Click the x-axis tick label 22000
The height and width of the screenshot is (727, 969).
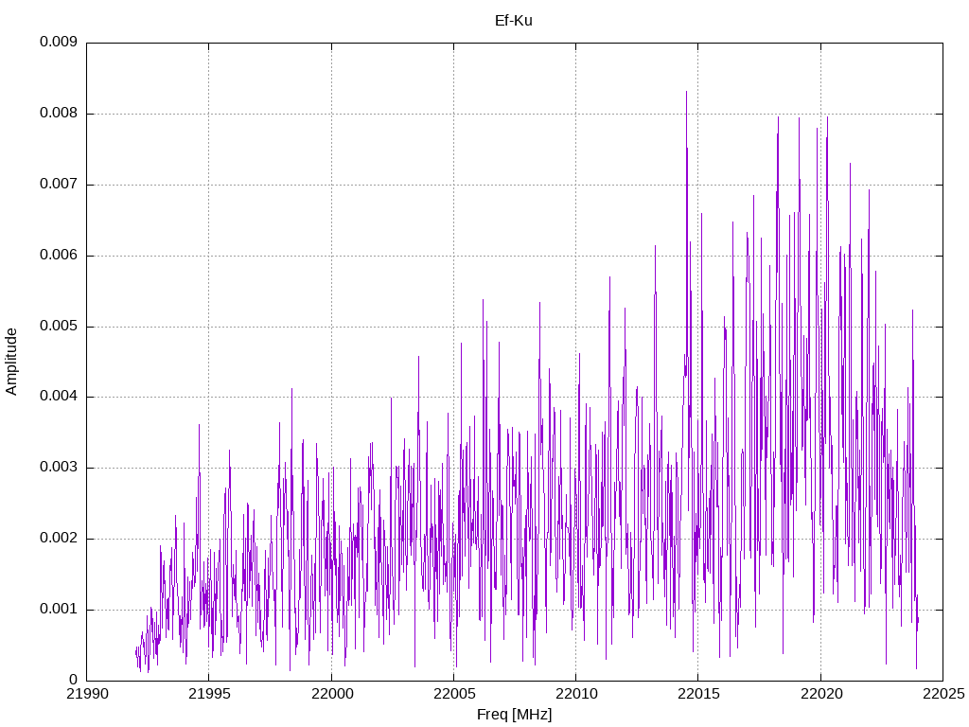[332, 694]
